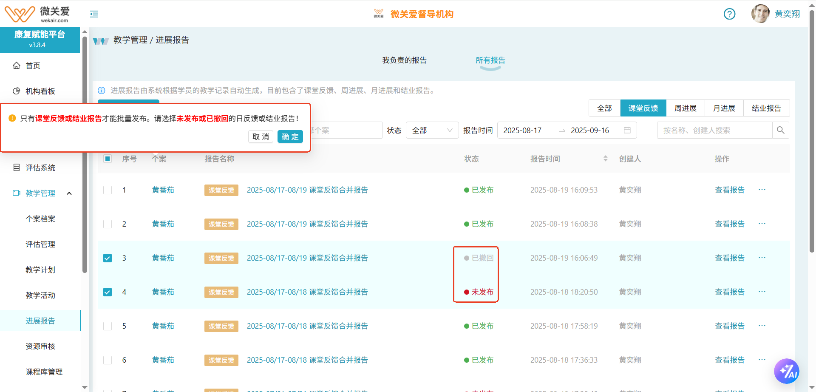Screen dimensions: 816x392
Task: Open the status dropdown showing 全部
Action: [432, 130]
